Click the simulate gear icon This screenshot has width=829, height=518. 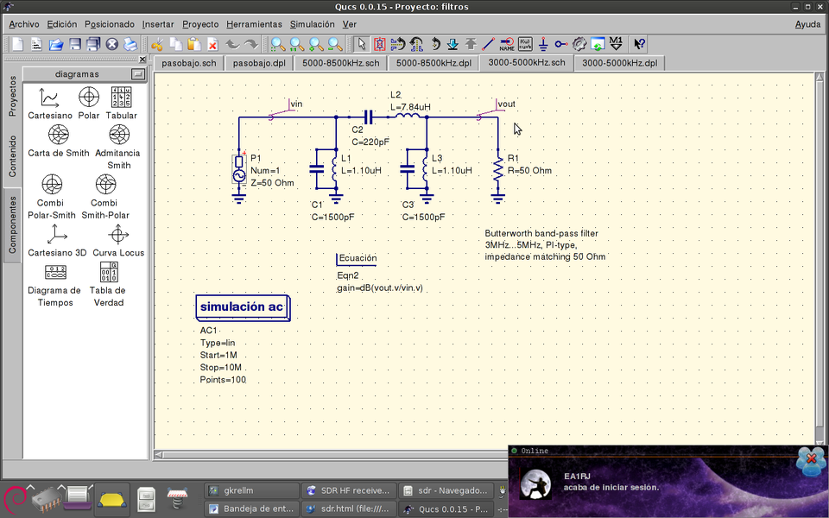pyautogui.click(x=579, y=44)
